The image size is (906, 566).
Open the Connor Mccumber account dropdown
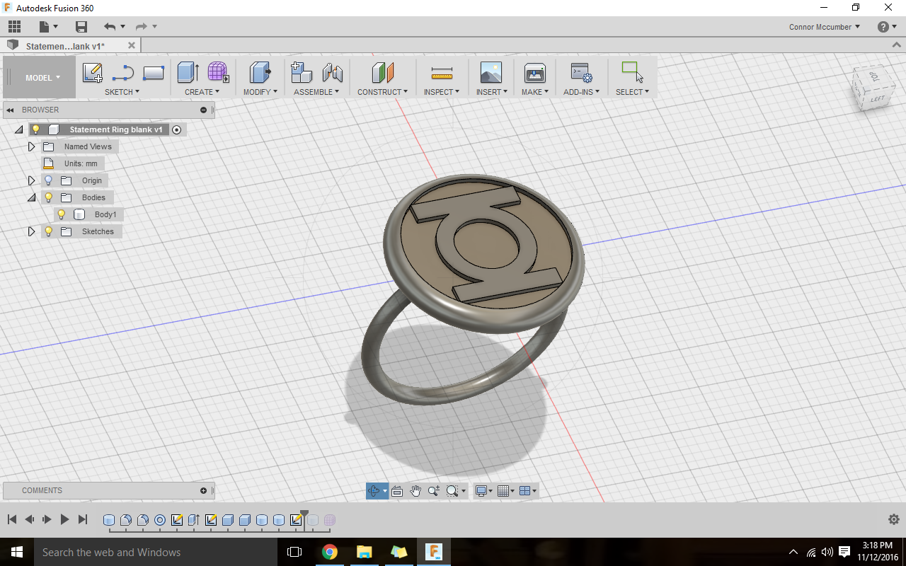click(825, 27)
